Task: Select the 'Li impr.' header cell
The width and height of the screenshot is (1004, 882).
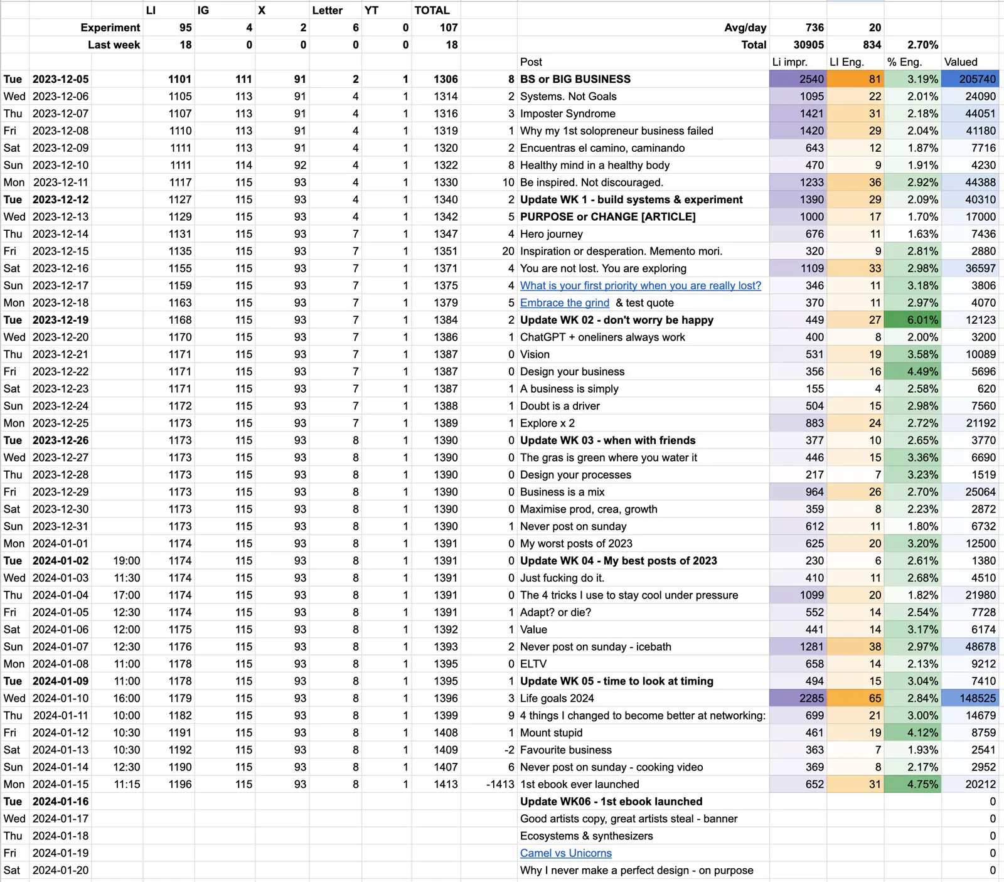Action: point(798,62)
